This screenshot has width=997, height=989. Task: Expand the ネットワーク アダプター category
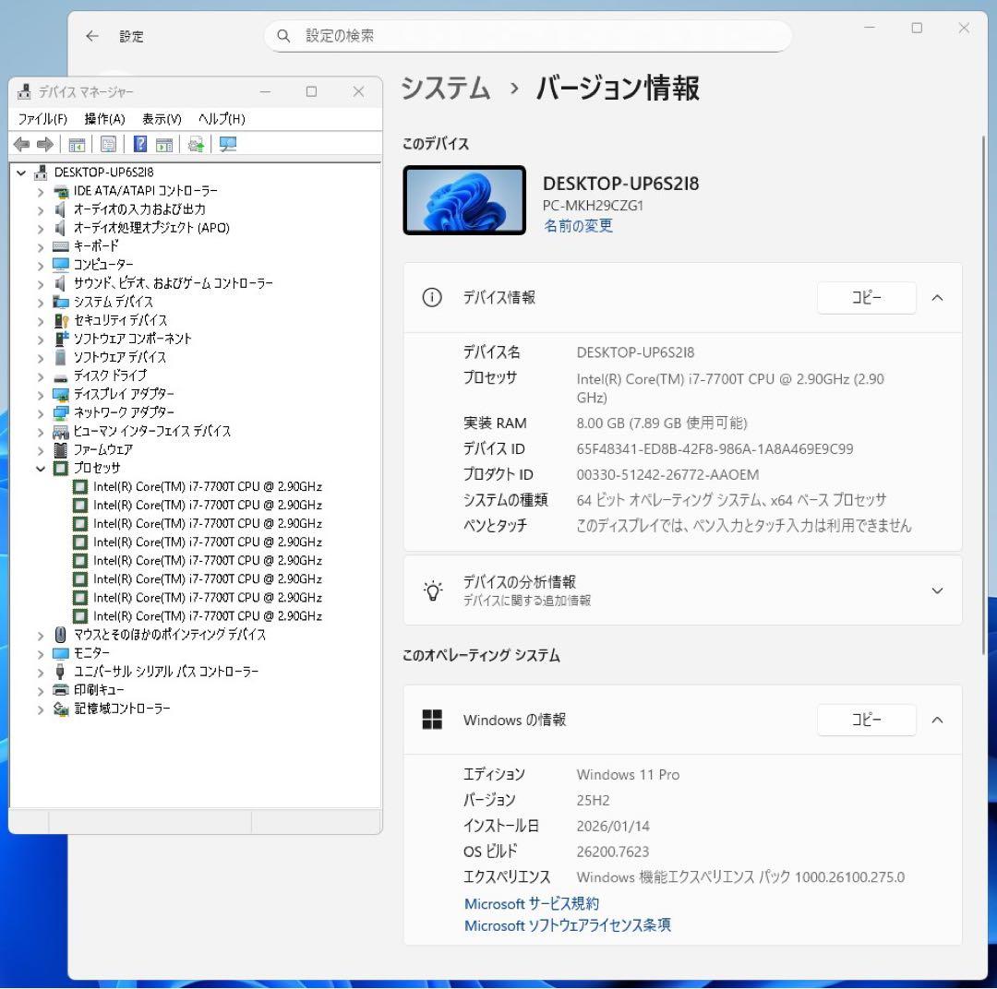[39, 412]
